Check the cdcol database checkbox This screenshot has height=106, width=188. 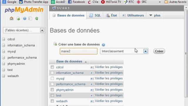click(52, 67)
